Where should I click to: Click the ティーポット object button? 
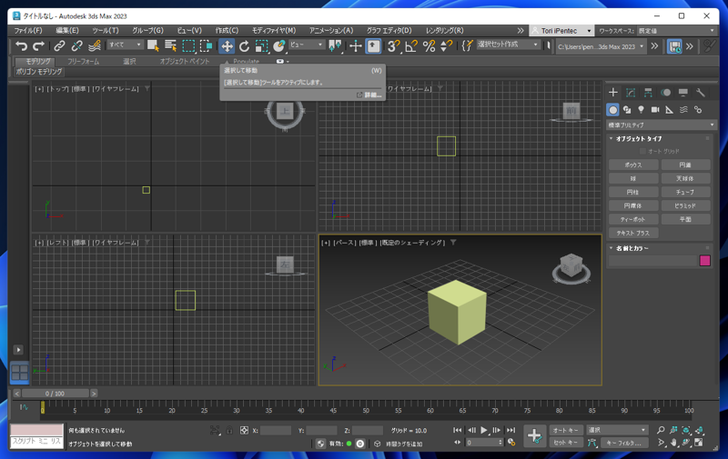tap(633, 219)
